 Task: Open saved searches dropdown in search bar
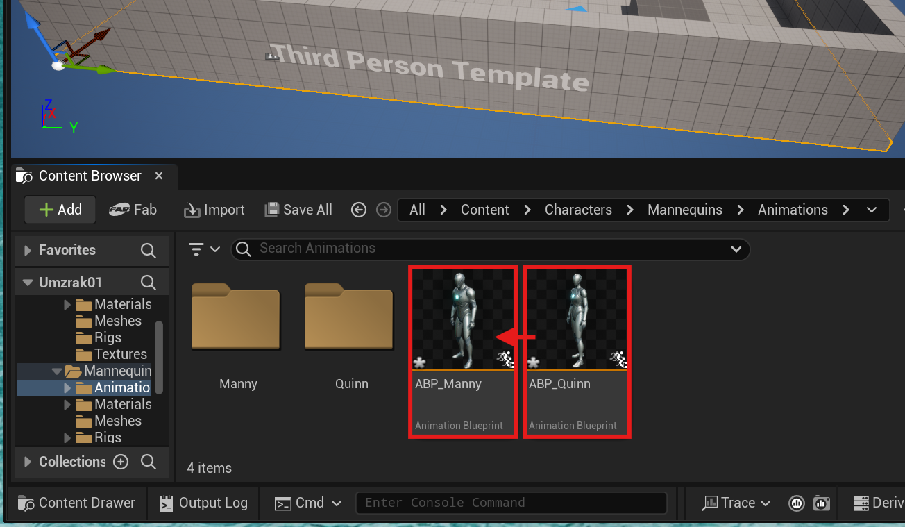(736, 249)
